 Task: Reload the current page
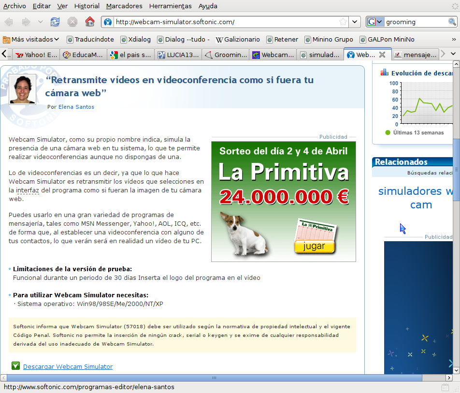55,22
